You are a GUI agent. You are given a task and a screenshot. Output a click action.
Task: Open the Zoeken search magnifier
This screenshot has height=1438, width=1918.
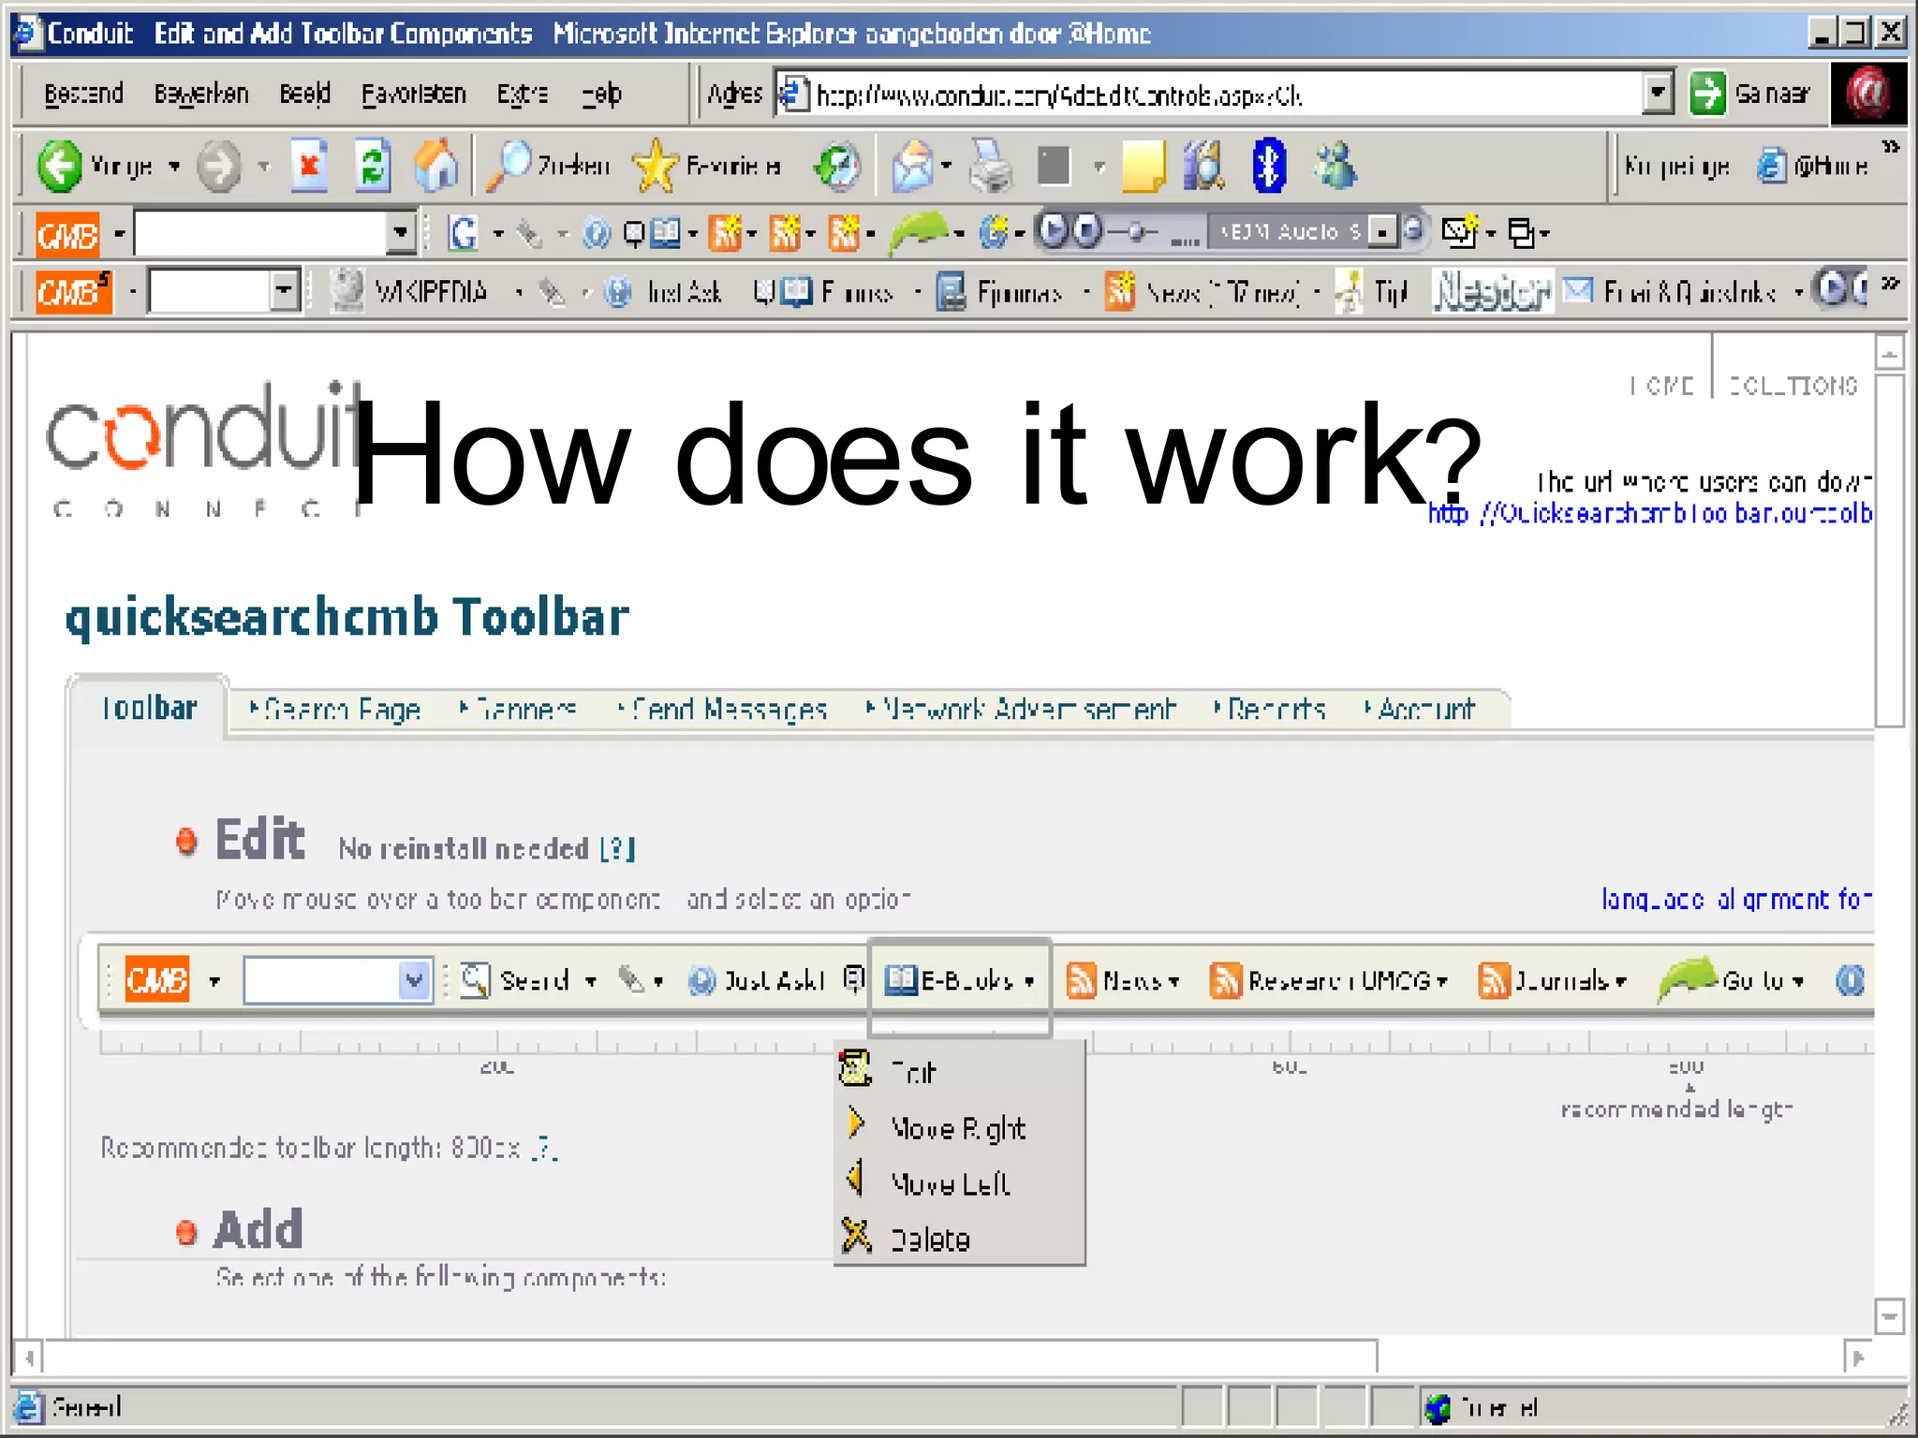coord(509,166)
